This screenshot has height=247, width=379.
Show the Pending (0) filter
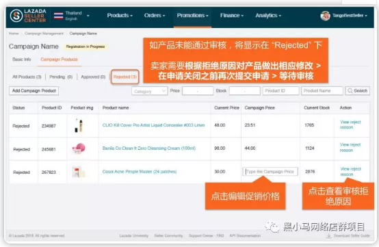pyautogui.click(x=61, y=77)
